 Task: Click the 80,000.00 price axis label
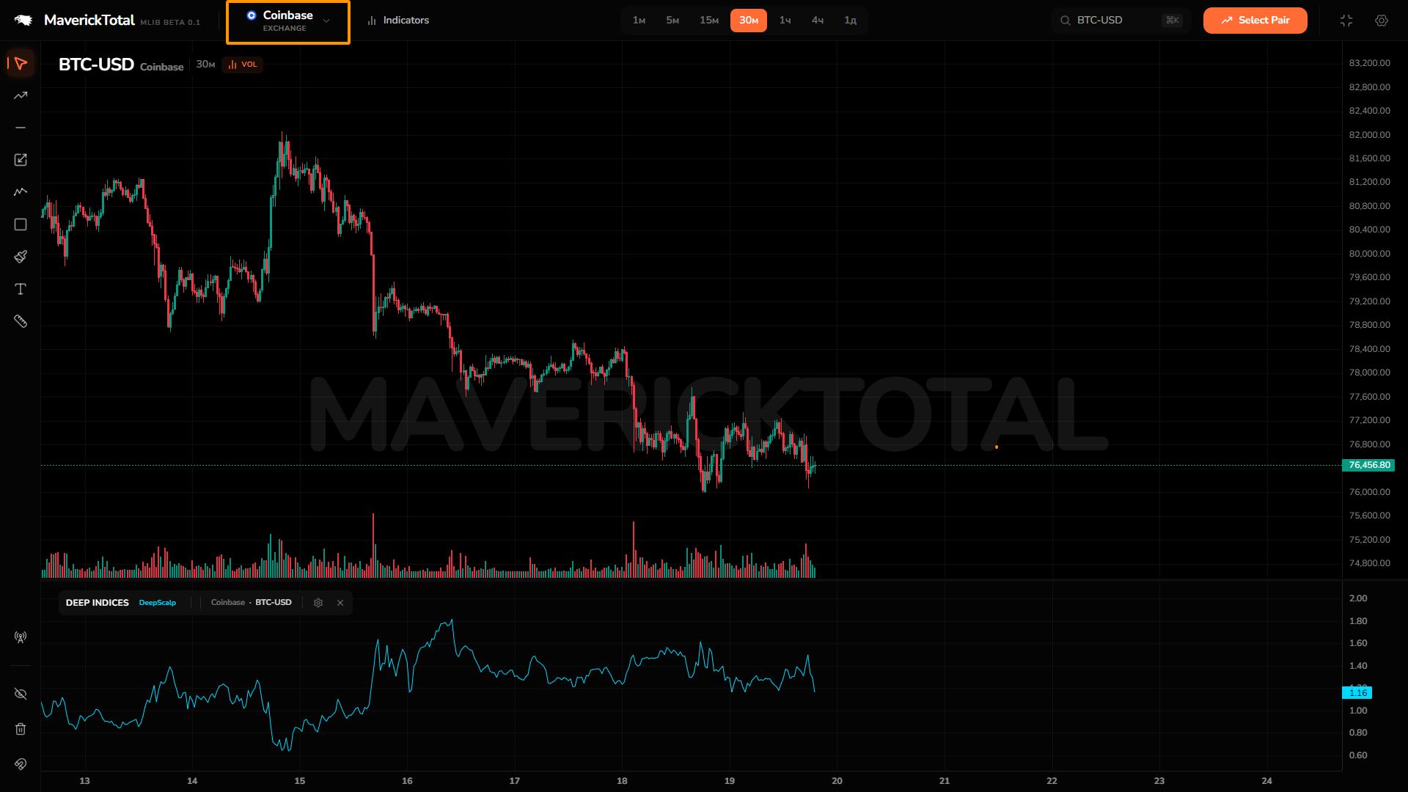pos(1369,254)
